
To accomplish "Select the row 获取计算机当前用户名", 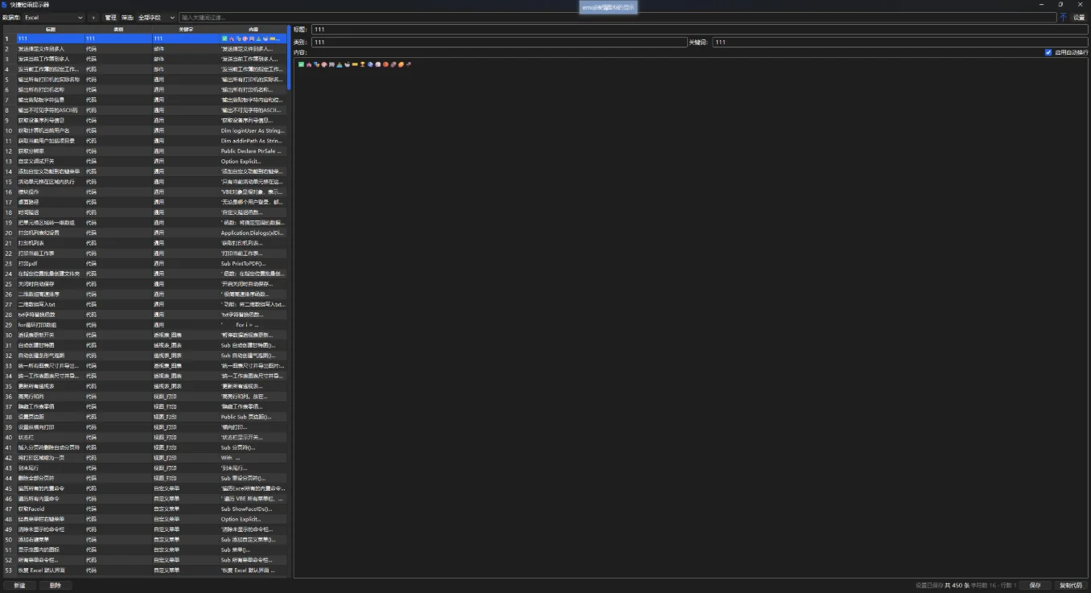I will [145, 130].
